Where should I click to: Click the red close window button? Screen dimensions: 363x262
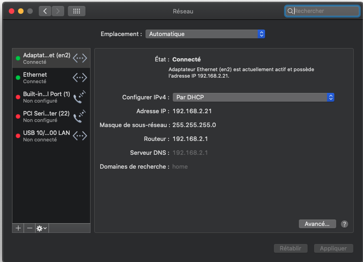[12, 11]
